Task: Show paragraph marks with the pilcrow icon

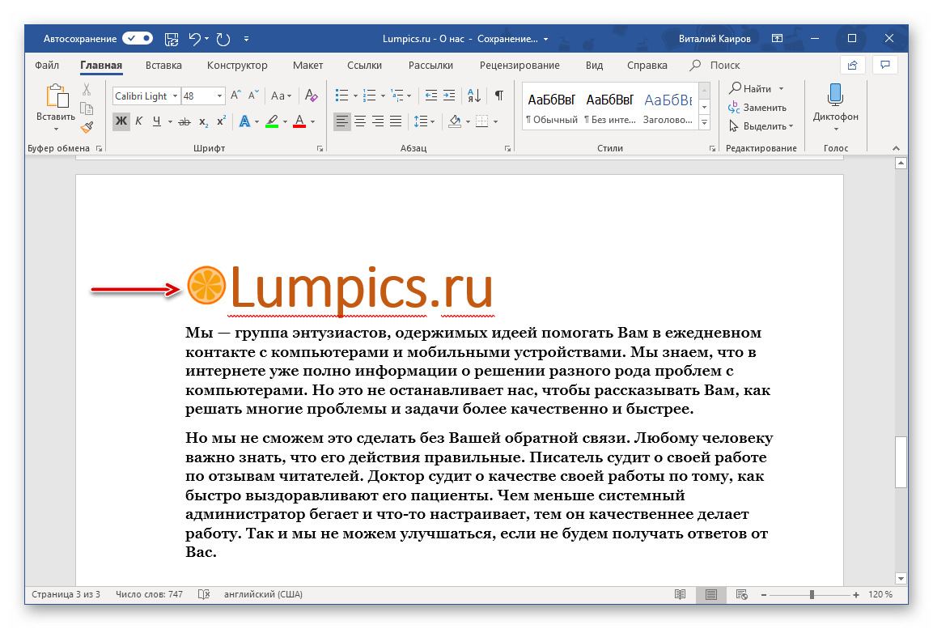Action: pyautogui.click(x=499, y=96)
